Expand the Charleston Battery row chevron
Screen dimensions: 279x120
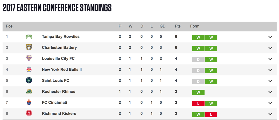click(x=270, y=48)
